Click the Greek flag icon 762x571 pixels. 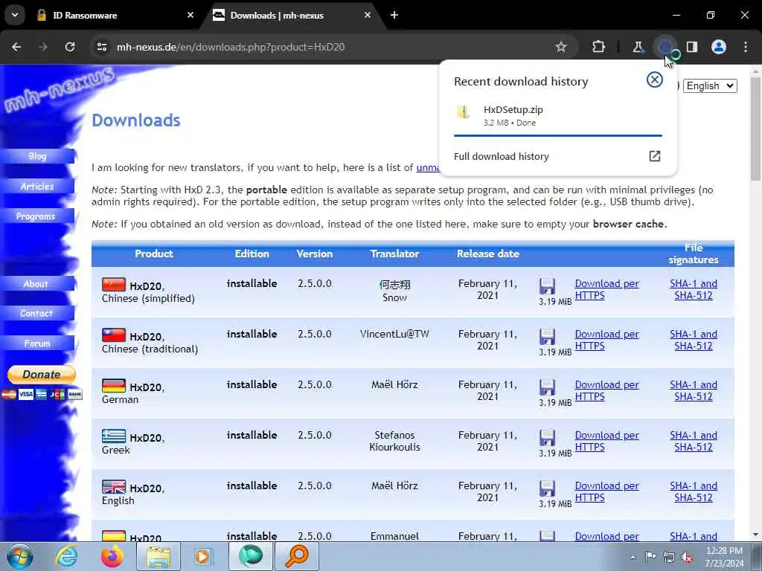(114, 436)
